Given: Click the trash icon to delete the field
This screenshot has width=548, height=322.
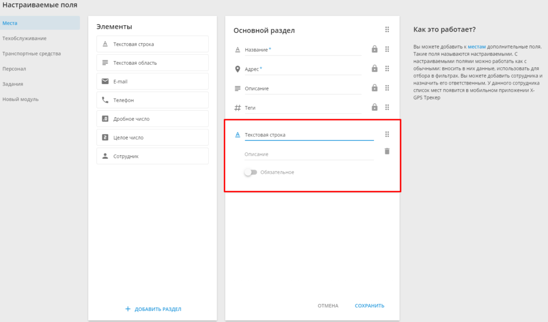Looking at the screenshot, I should (387, 151).
